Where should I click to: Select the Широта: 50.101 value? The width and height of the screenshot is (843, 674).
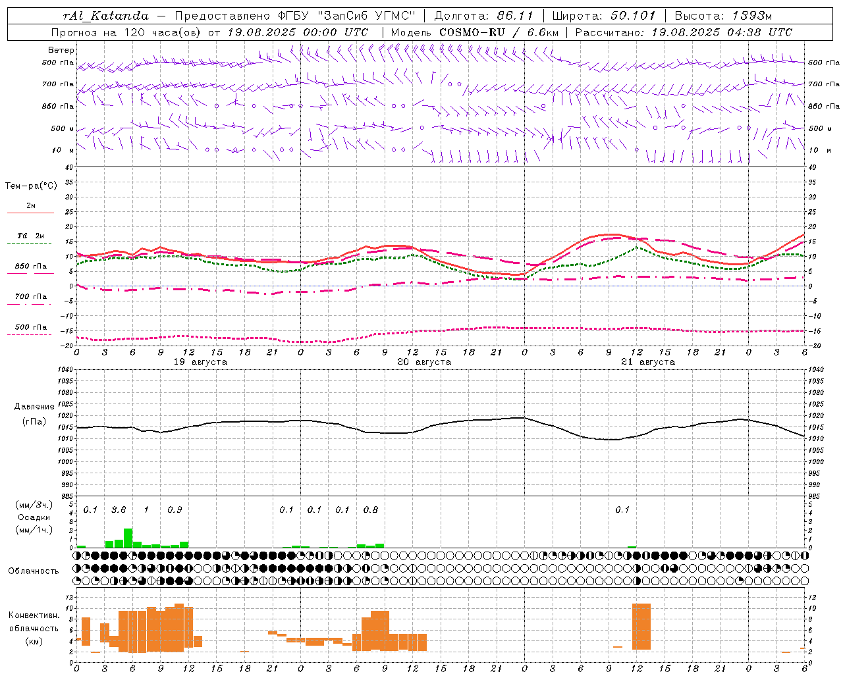(604, 16)
